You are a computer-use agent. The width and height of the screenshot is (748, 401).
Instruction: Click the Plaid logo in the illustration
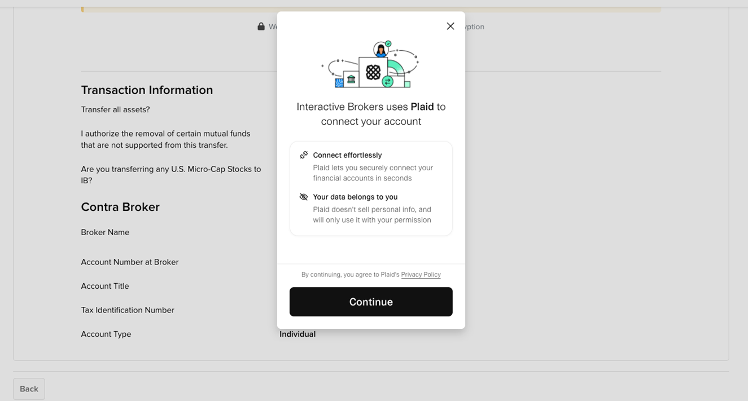click(x=373, y=72)
